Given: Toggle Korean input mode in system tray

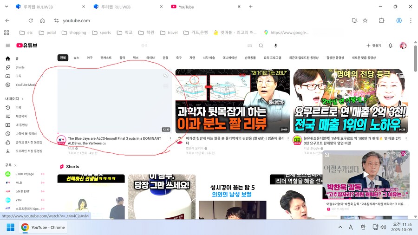Looking at the screenshot, I should click(363, 227).
